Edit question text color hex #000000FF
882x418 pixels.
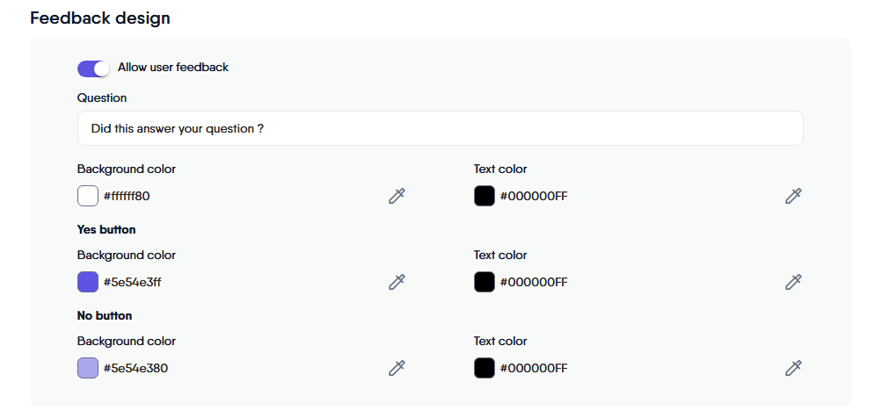coord(534,196)
